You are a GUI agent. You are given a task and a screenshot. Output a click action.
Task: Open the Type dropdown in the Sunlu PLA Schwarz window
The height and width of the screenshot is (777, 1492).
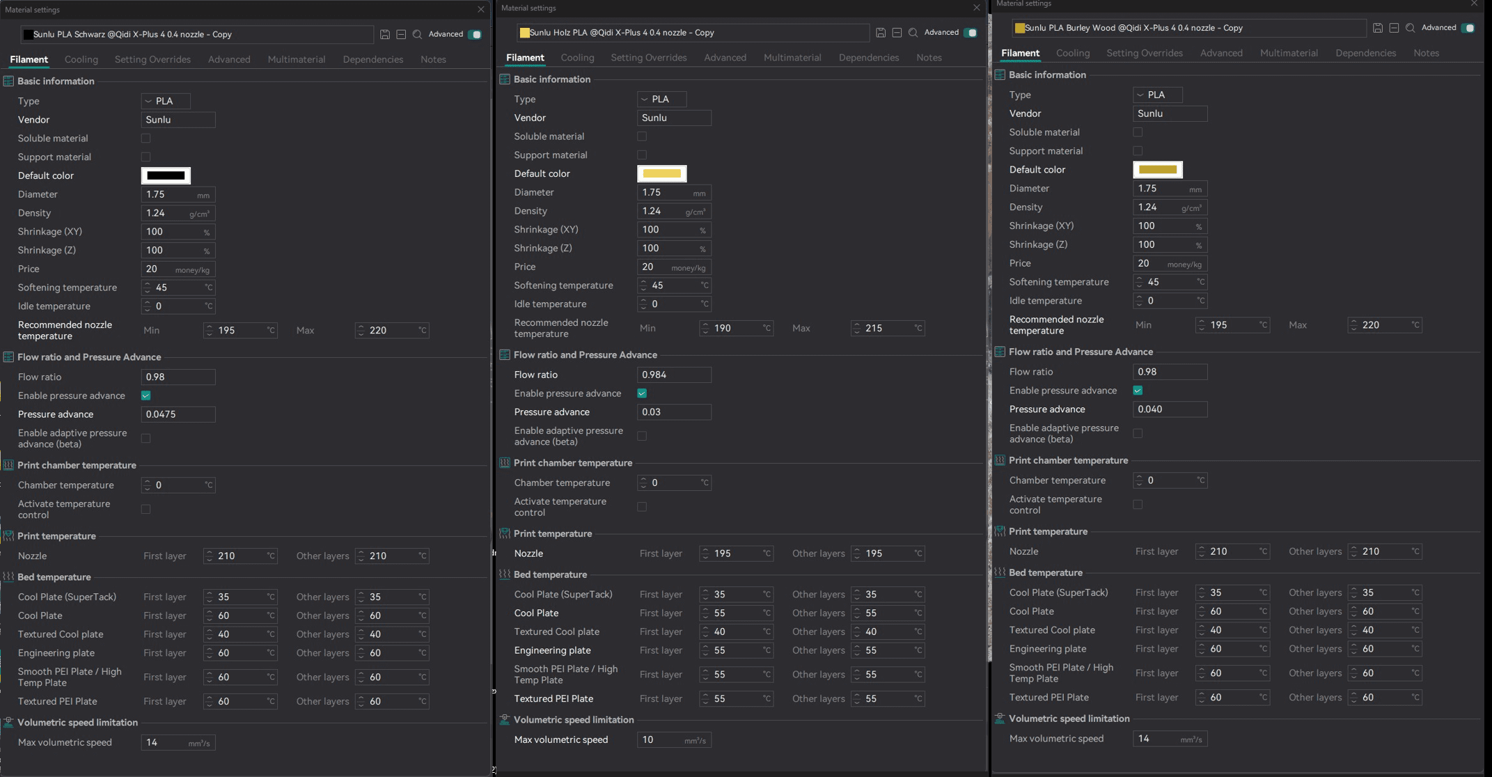pyautogui.click(x=166, y=101)
